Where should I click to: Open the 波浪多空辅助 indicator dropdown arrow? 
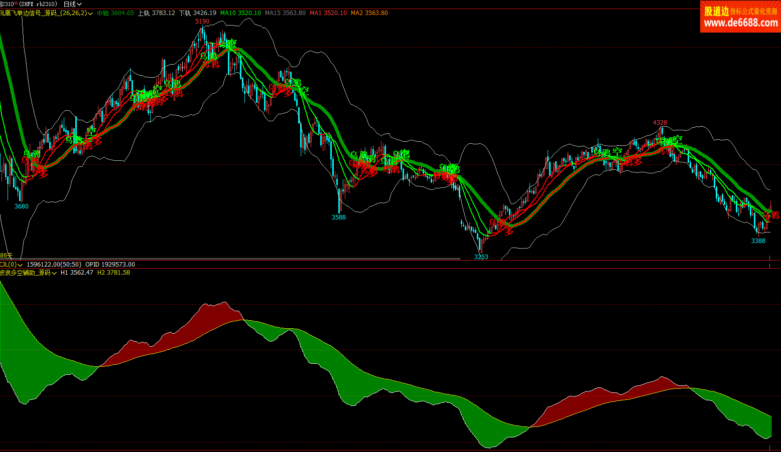[x=54, y=273]
